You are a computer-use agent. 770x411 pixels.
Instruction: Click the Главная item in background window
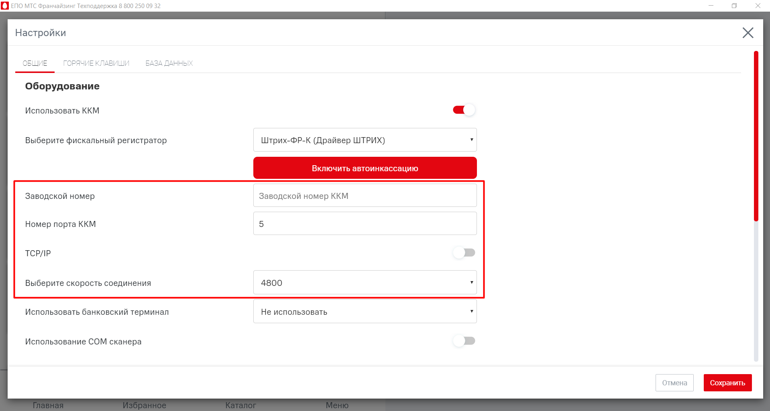pyautogui.click(x=48, y=405)
